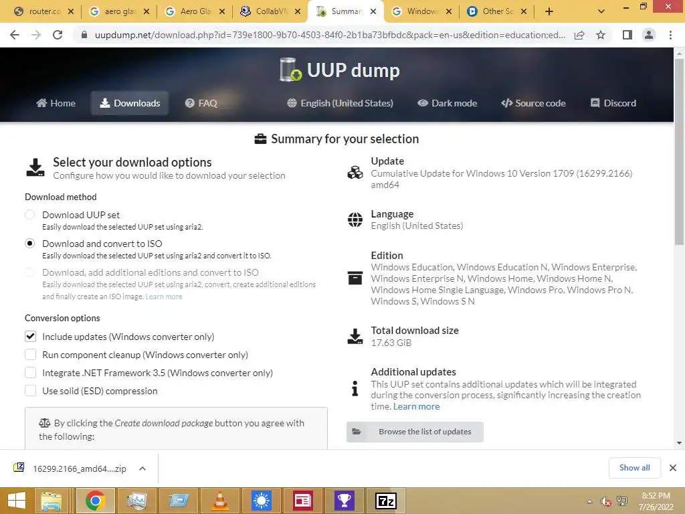Open FAQ in site navigation

201,103
